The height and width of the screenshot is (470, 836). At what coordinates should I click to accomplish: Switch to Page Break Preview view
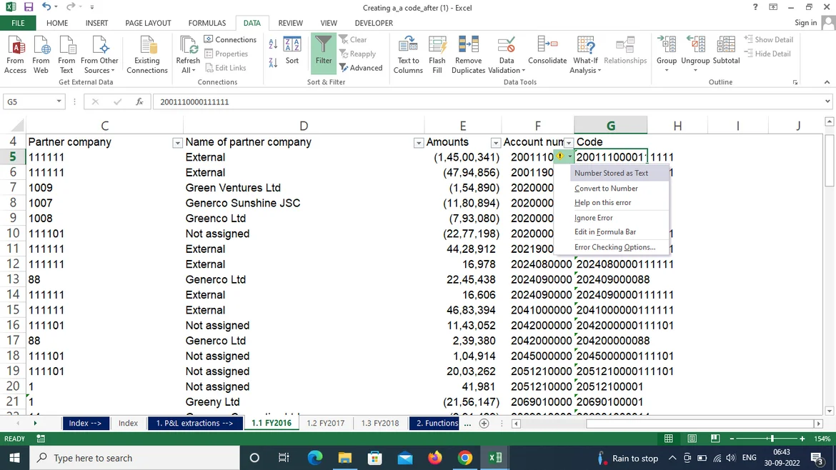[x=715, y=439]
